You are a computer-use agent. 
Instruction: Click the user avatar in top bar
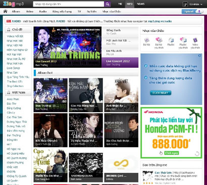click(x=185, y=4)
